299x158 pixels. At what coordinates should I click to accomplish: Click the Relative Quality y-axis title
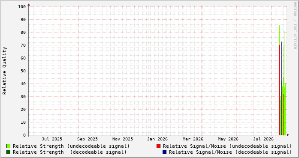[5, 71]
